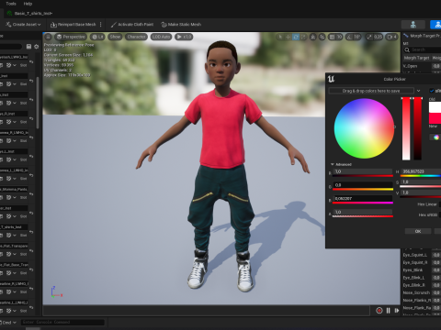Click the details panel search field
Screen dimensions: 441x330
tap(11, 47)
